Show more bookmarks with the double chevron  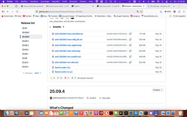pos(170,16)
